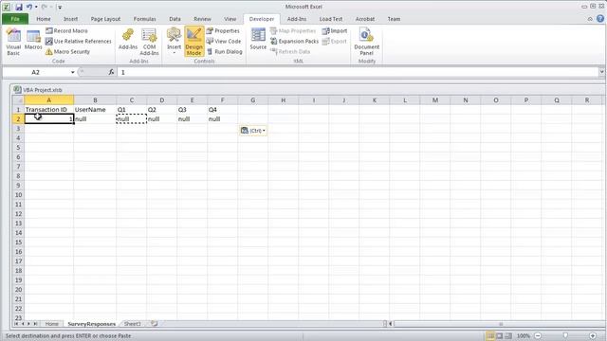
Task: Open Excel Help question mark
Action: tap(600, 19)
